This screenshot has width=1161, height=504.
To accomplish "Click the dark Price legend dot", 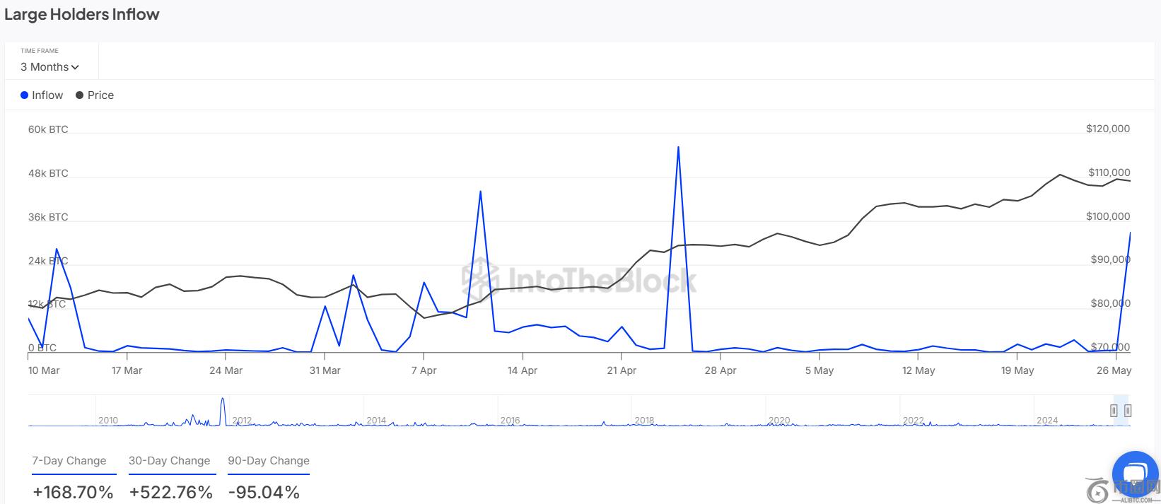I will (x=80, y=95).
